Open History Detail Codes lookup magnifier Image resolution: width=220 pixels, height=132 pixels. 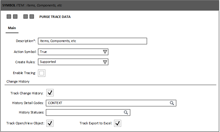pyautogui.click(x=172, y=103)
